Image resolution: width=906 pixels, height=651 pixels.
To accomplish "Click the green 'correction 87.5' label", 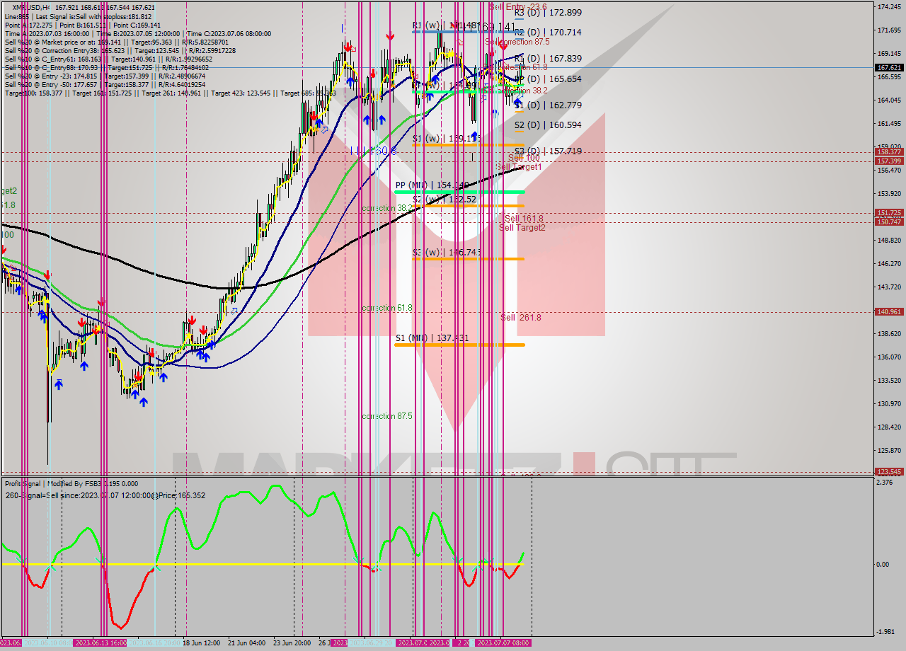I will point(387,416).
